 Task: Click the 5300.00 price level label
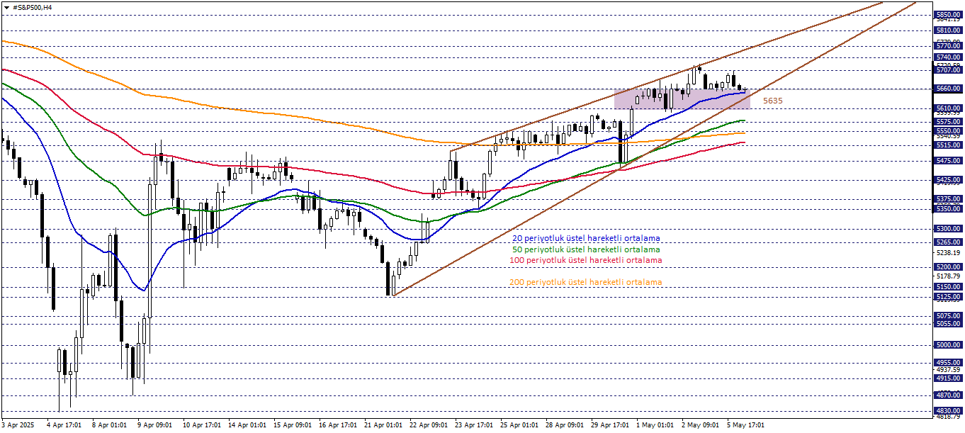pos(948,229)
